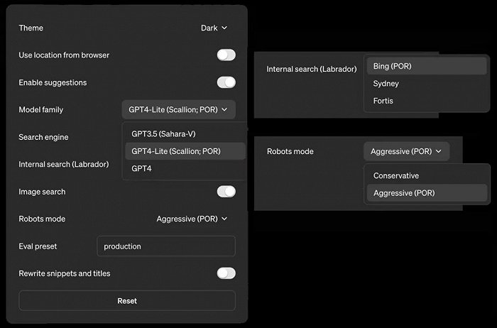Pick Bing (POR) search option
Viewport: 497px width, 328px height.
(393, 66)
